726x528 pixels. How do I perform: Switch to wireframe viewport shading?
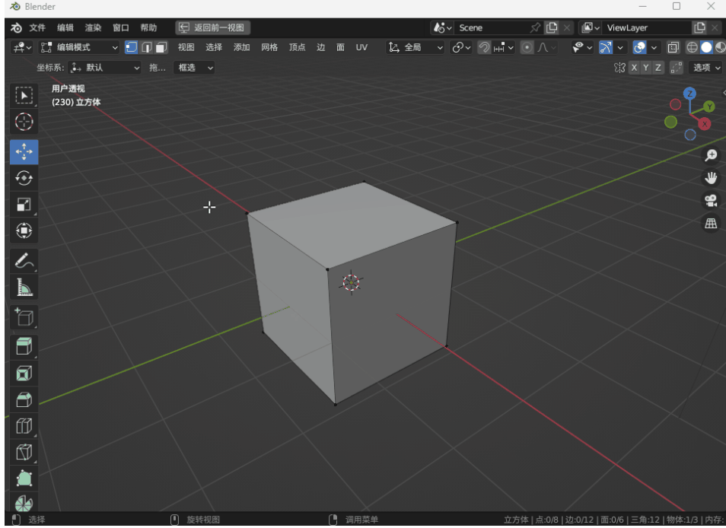[693, 47]
